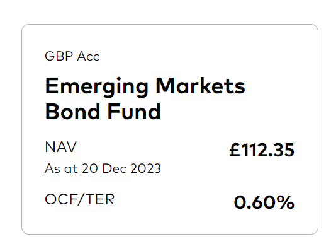Click the £112.35 NAV price value
Screen dimensions: 331x246
tap(262, 150)
